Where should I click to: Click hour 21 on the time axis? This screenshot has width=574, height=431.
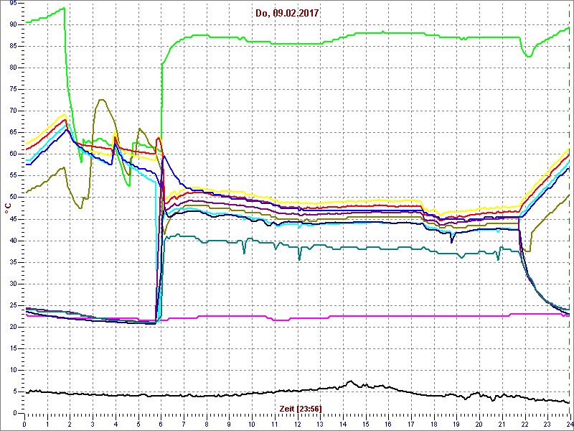[x=502, y=423]
